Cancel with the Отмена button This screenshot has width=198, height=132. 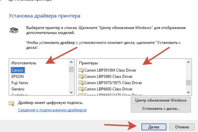(x=182, y=127)
